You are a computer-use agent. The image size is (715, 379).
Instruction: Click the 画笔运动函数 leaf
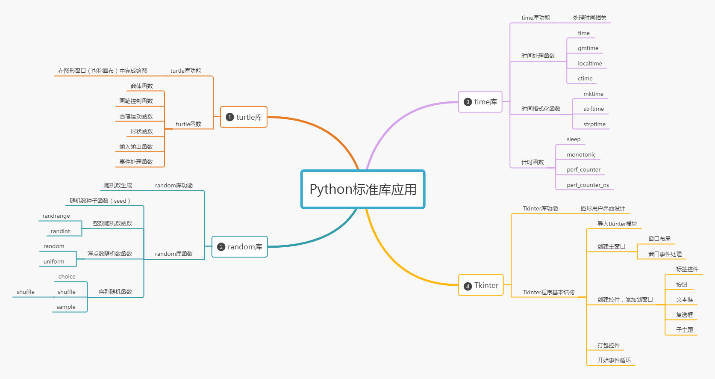click(136, 116)
